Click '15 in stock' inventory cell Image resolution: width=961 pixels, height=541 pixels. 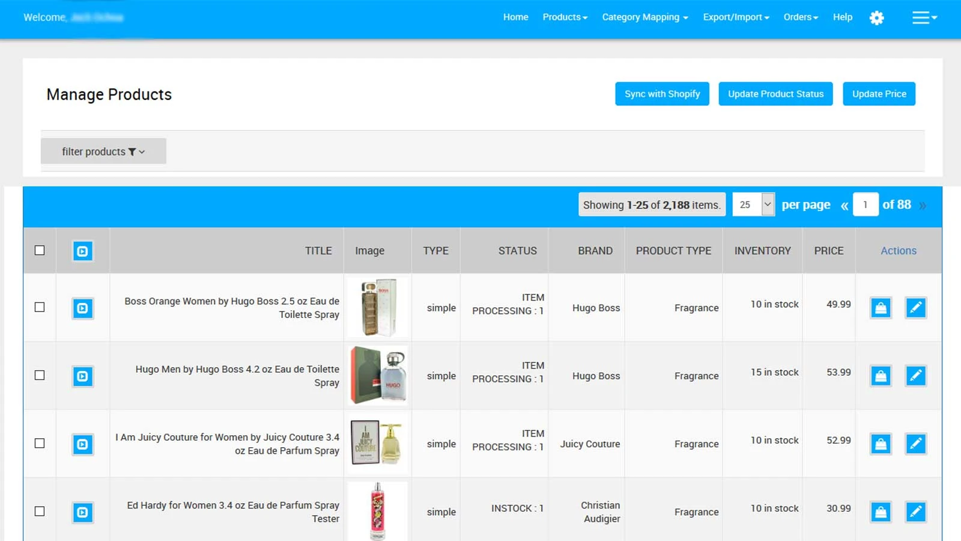[774, 372]
